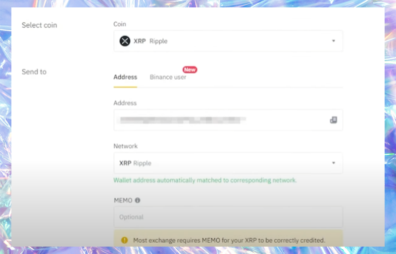Switch to the Address tab

tap(125, 77)
